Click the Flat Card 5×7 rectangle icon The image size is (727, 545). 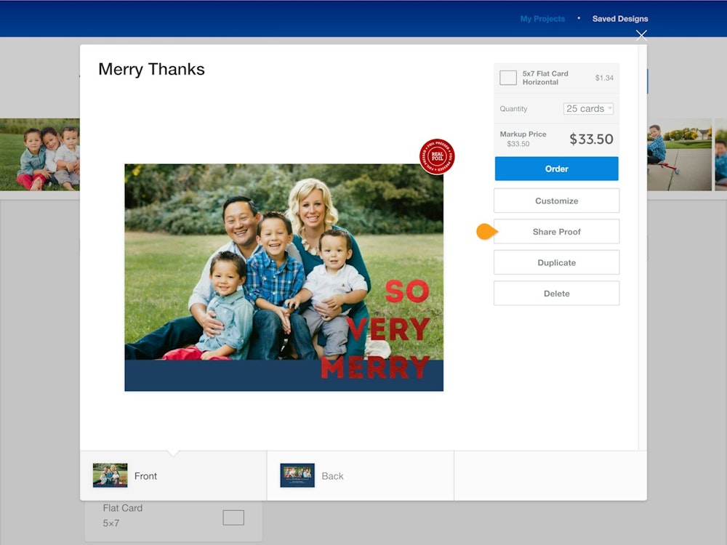(233, 517)
